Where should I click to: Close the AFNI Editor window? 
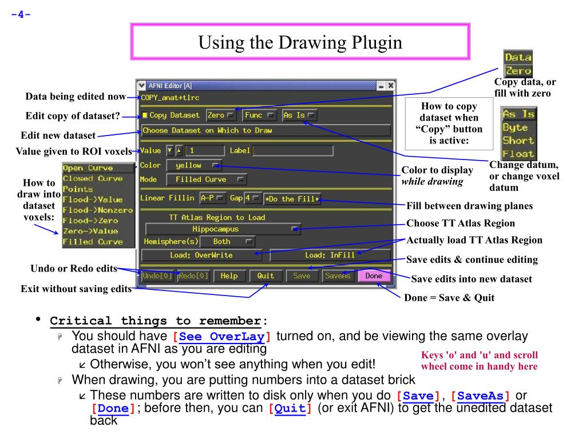click(390, 86)
